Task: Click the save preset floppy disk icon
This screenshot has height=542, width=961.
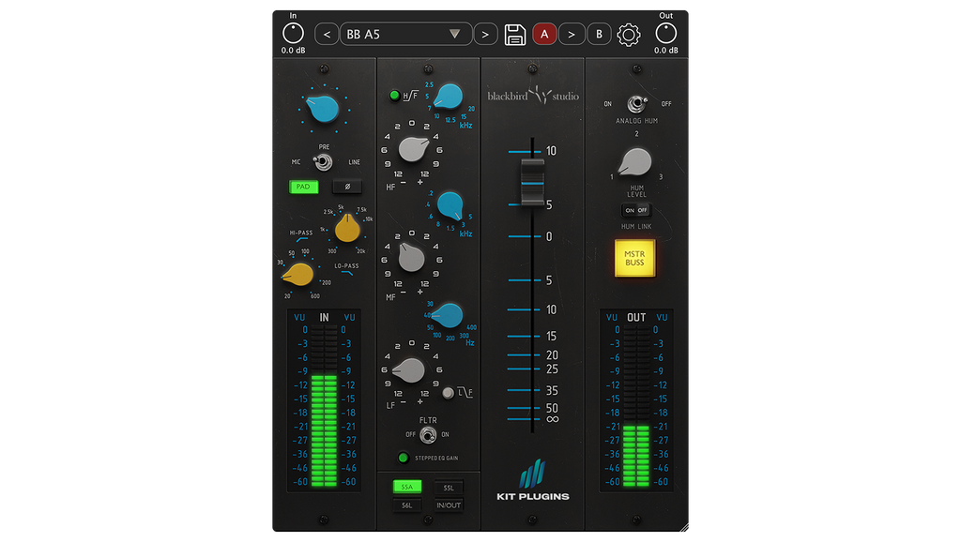Action: pyautogui.click(x=514, y=35)
